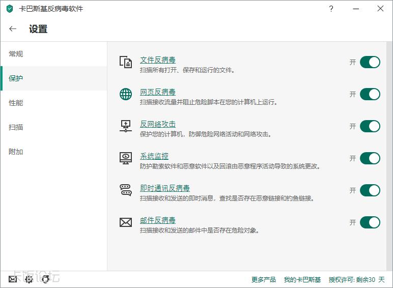Click the 反网络攻击 monitor icon

pyautogui.click(x=125, y=126)
